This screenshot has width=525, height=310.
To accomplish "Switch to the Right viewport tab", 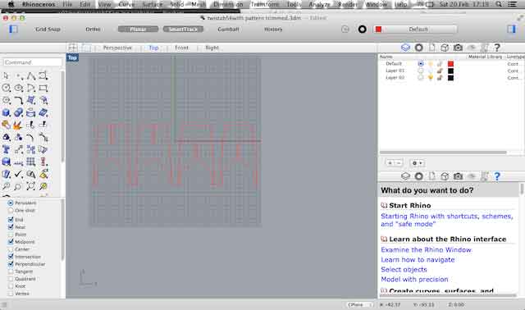I will coord(212,48).
